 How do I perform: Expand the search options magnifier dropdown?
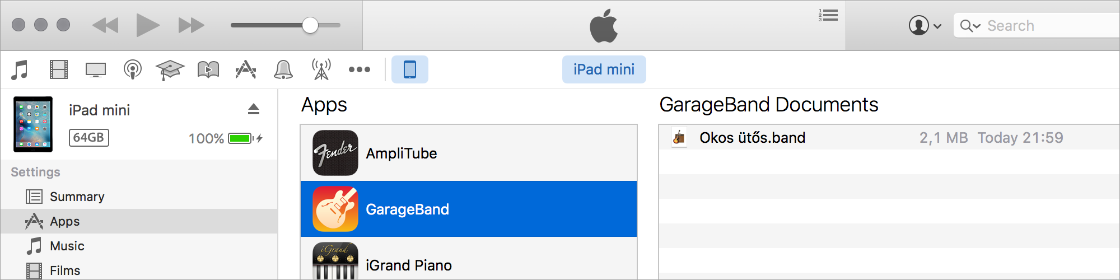970,26
